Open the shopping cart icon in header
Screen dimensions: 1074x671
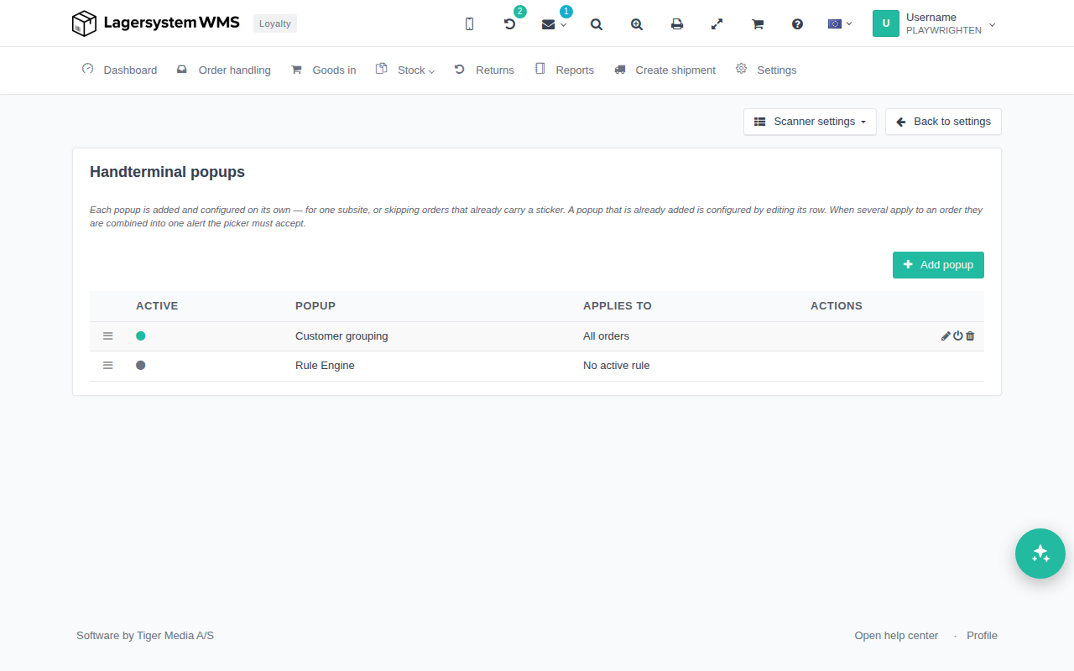coord(758,24)
